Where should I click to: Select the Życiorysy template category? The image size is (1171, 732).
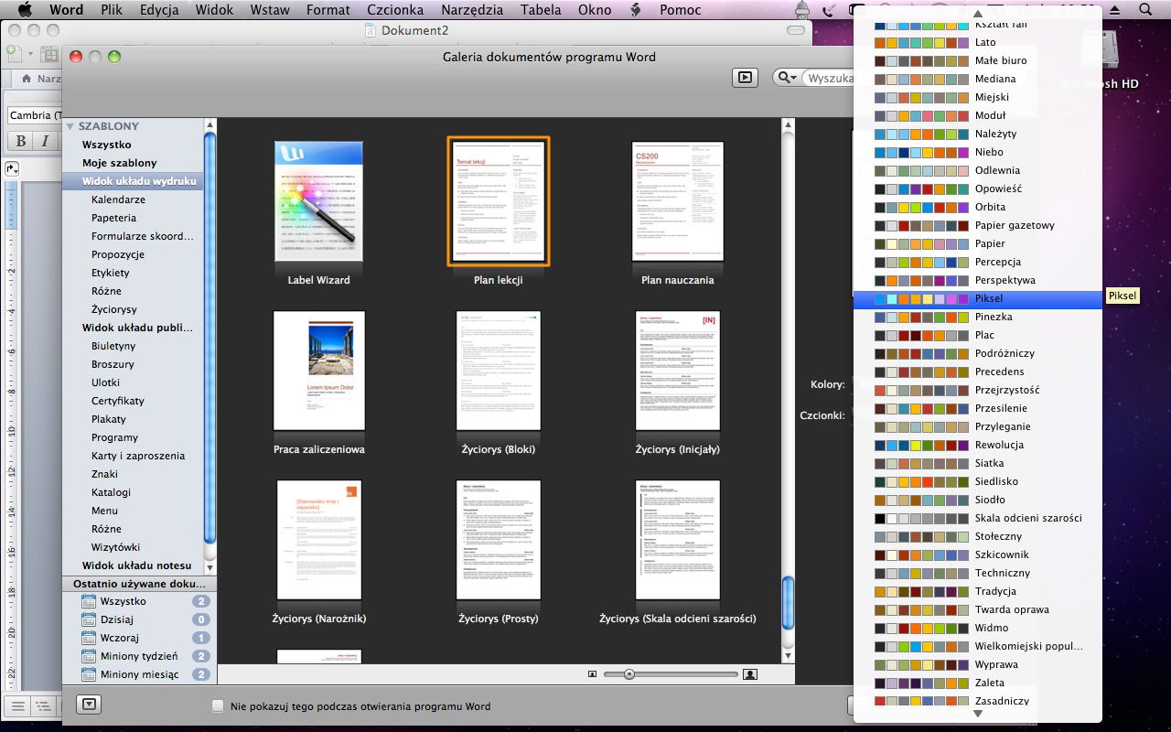pyautogui.click(x=114, y=309)
